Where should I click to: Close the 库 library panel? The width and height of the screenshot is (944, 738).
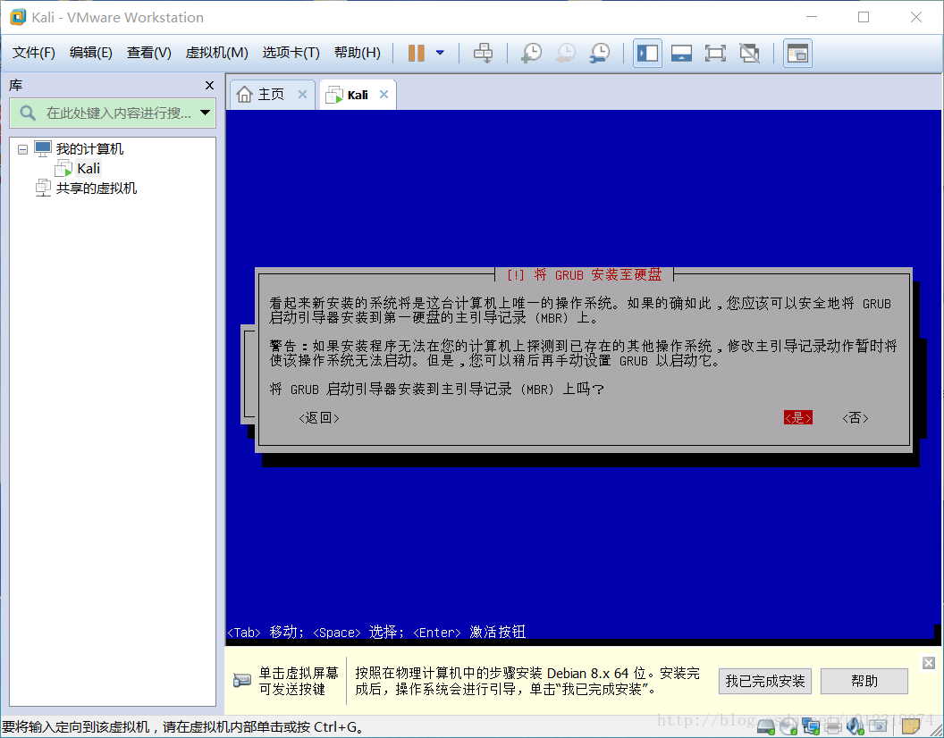tap(209, 86)
